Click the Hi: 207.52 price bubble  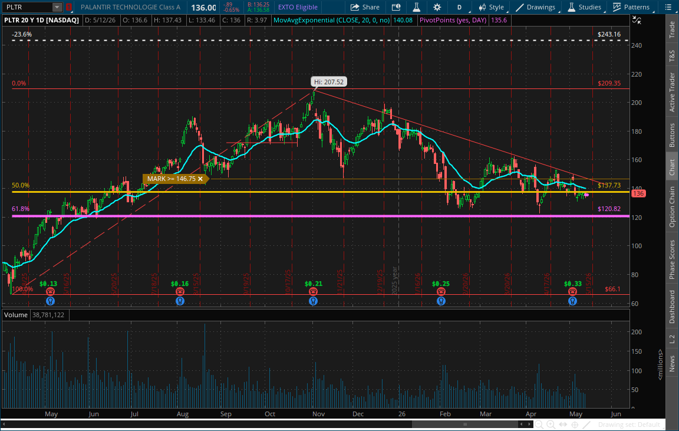coord(329,82)
